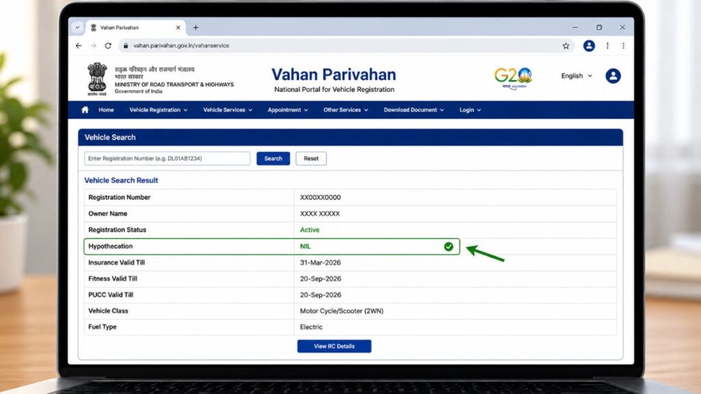Click the registration number input field
Screen dimensions: 701x394
pyautogui.click(x=167, y=159)
